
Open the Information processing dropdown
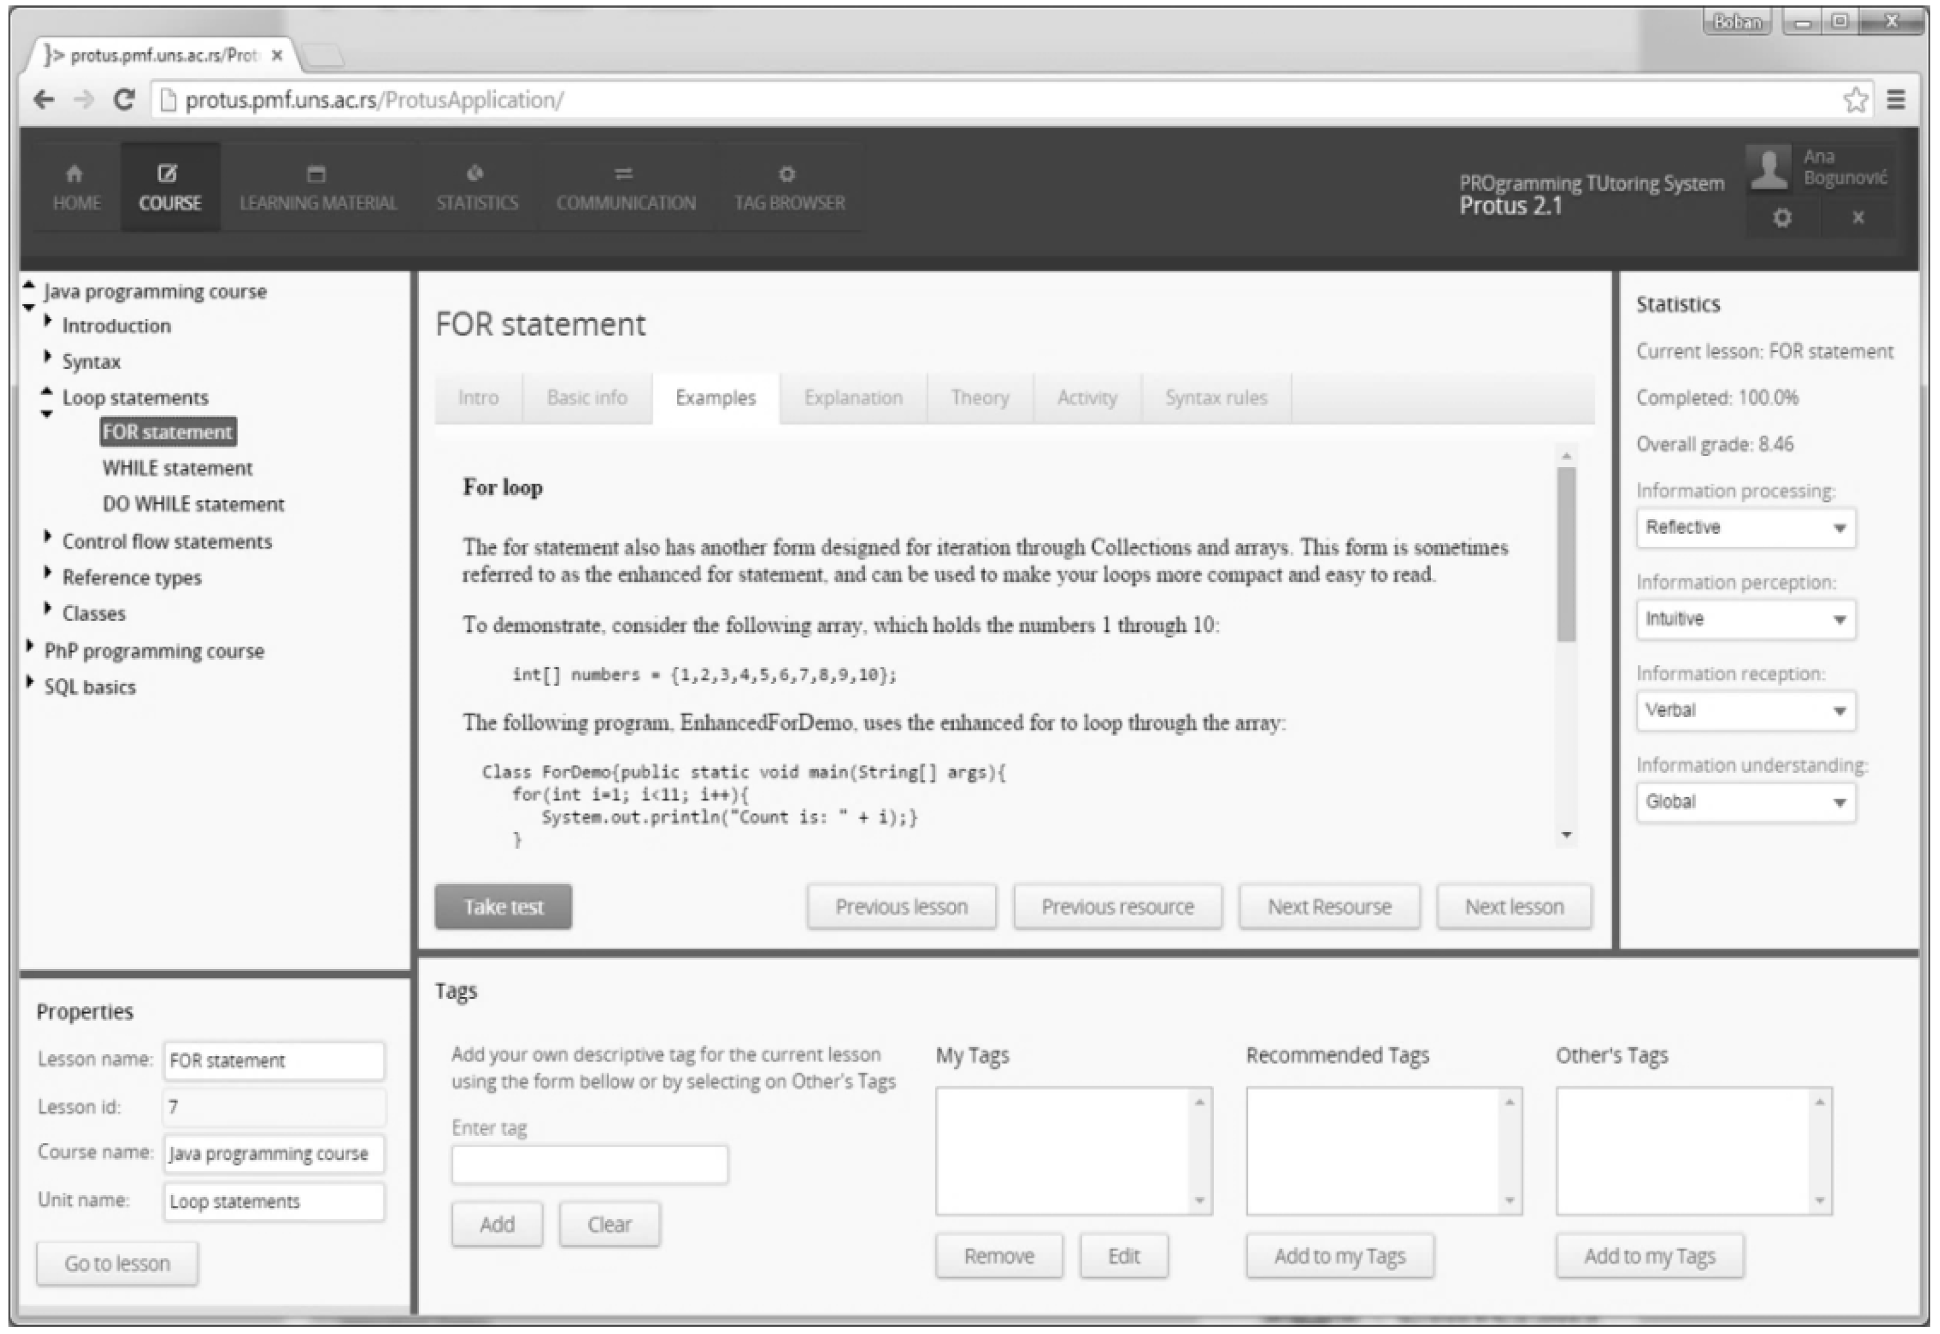pos(1745,527)
